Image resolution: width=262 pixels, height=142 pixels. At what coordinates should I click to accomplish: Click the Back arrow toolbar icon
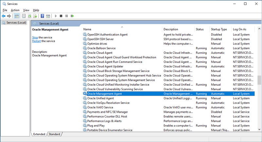click(4, 16)
